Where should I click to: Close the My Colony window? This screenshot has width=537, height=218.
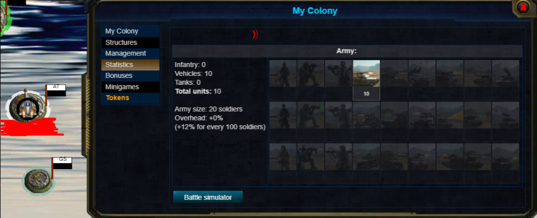click(x=523, y=7)
